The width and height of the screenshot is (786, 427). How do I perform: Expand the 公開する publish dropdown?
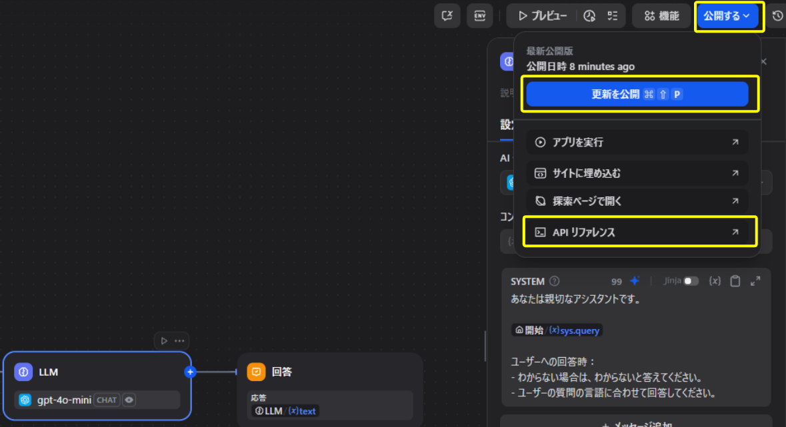coord(727,16)
